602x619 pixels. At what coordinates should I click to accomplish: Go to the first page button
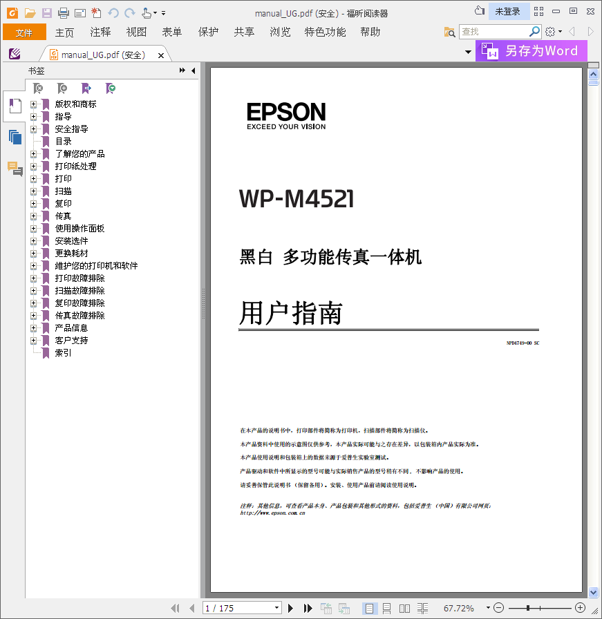pyautogui.click(x=176, y=608)
